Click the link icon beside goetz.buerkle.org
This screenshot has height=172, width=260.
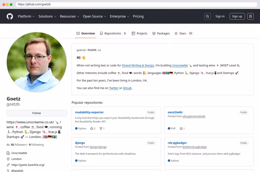click(8, 165)
